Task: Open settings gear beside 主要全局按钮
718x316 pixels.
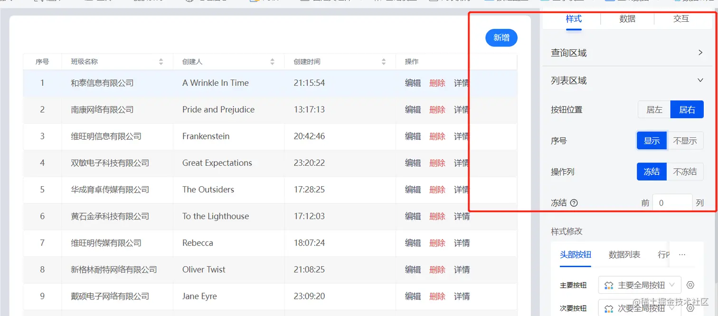Action: 691,285
